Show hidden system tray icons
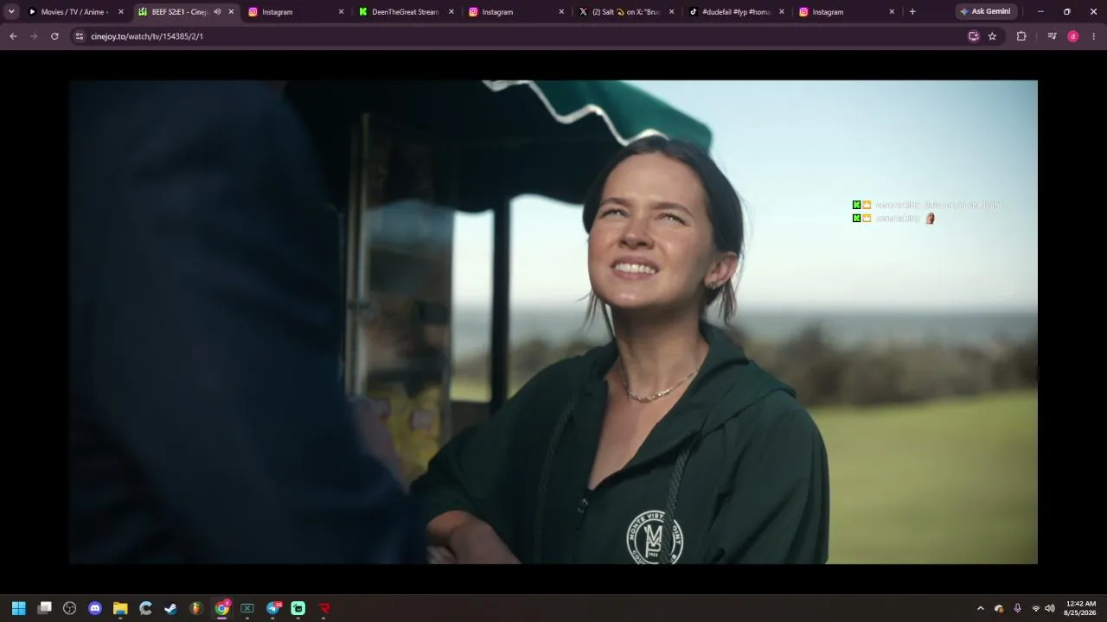Screen dimensions: 1107x622 point(980,608)
